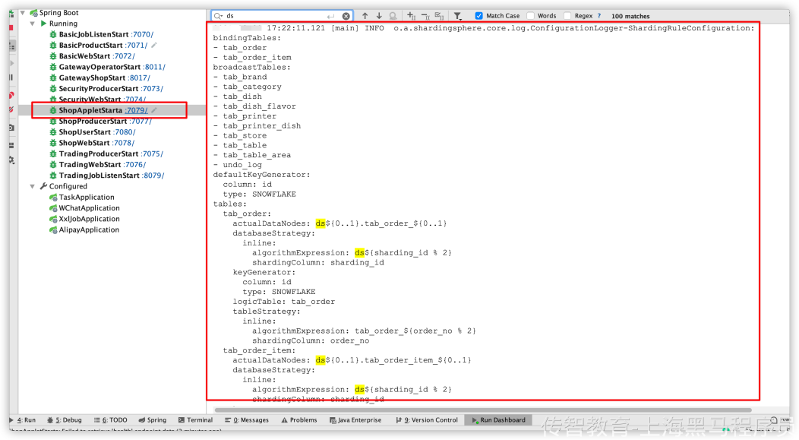Click the 'type: SNOWFLAKE' line under defaultKeyGenerator
The height and width of the screenshot is (440, 799).
259,195
